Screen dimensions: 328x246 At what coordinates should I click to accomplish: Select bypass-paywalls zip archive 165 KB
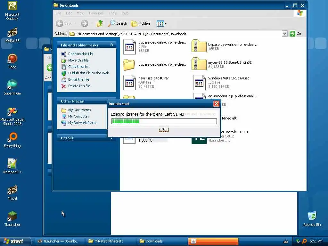pos(199,46)
